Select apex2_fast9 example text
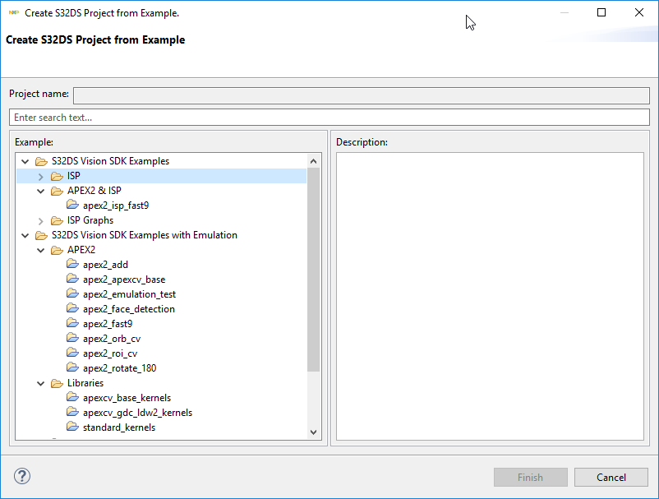 click(108, 324)
